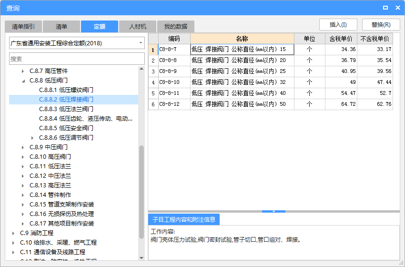This screenshot has width=405, height=267.
Task: Collapse the C.8.8 低压阀门 node
Action: tap(23, 81)
